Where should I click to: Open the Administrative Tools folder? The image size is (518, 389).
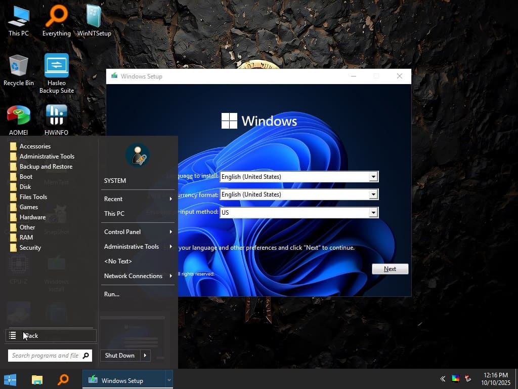click(x=47, y=157)
